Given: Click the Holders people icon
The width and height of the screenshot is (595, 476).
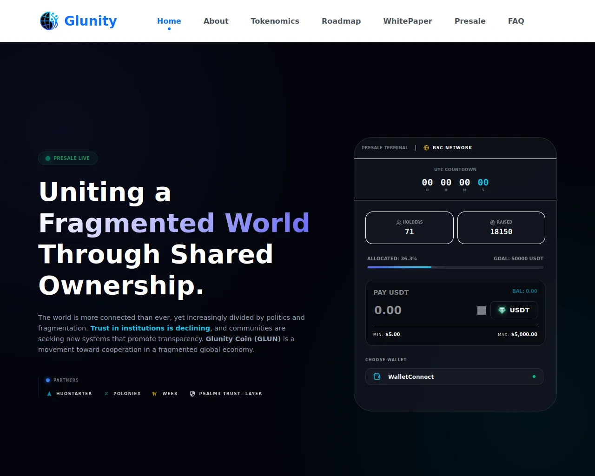Looking at the screenshot, I should [399, 223].
